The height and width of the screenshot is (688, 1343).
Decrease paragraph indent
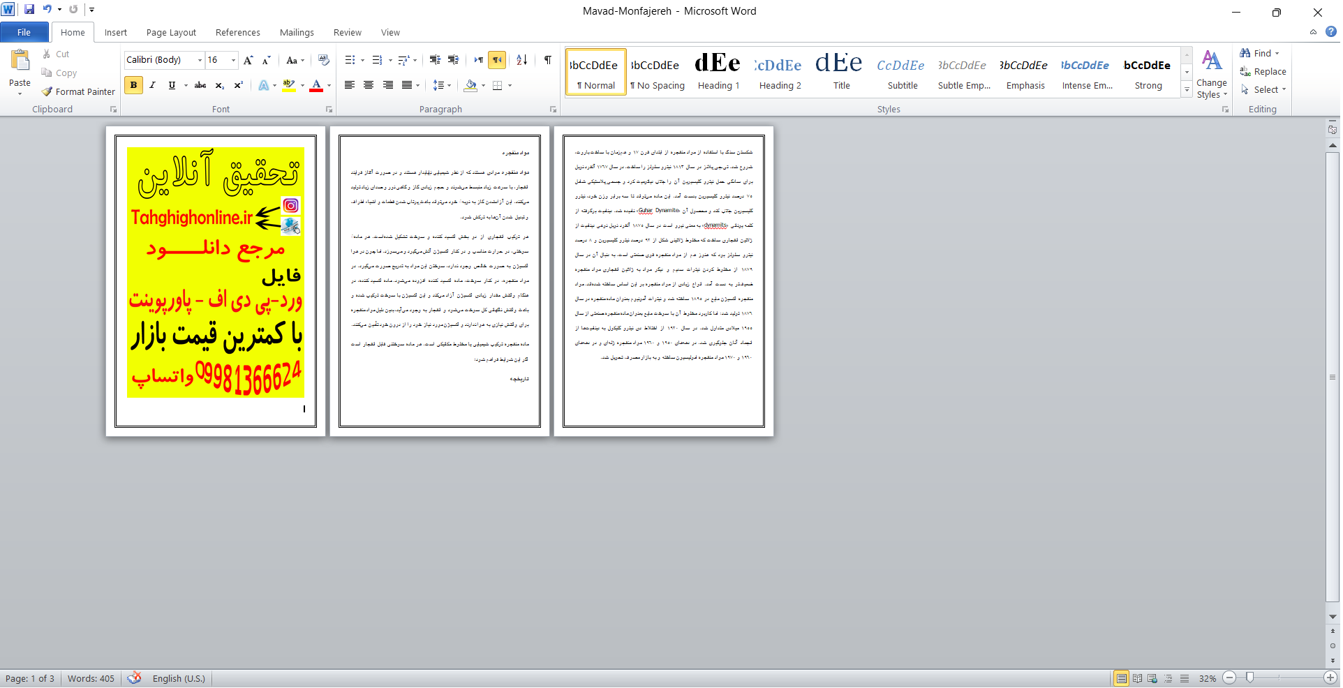pos(435,60)
